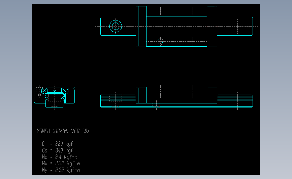Click the right crossed ball circle in end view
292x179 pixels.
(x=65, y=91)
